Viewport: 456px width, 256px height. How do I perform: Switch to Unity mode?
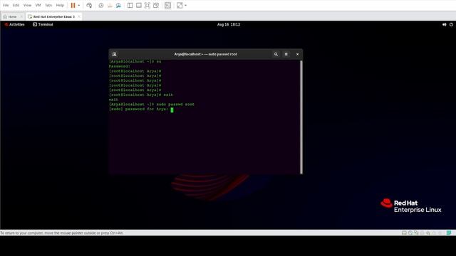point(156,5)
